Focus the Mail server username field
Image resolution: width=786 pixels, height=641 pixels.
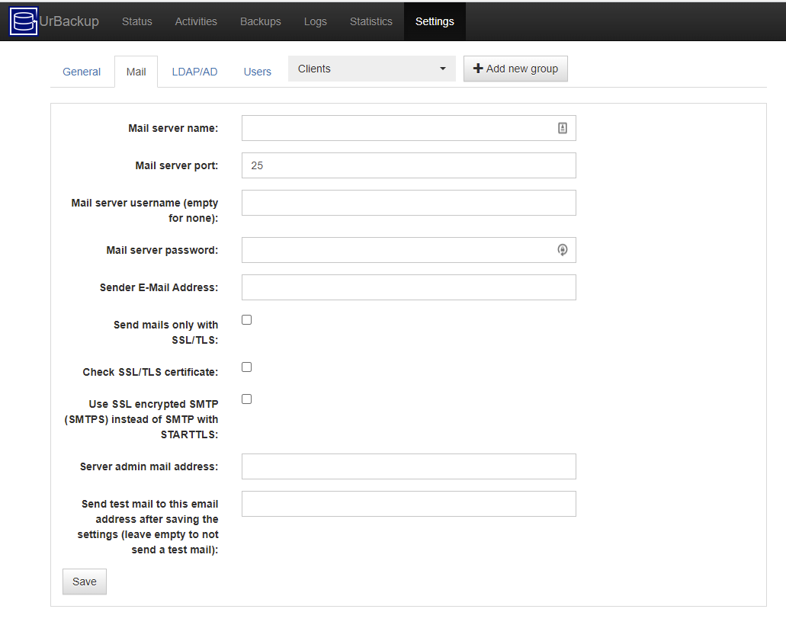[x=409, y=203]
